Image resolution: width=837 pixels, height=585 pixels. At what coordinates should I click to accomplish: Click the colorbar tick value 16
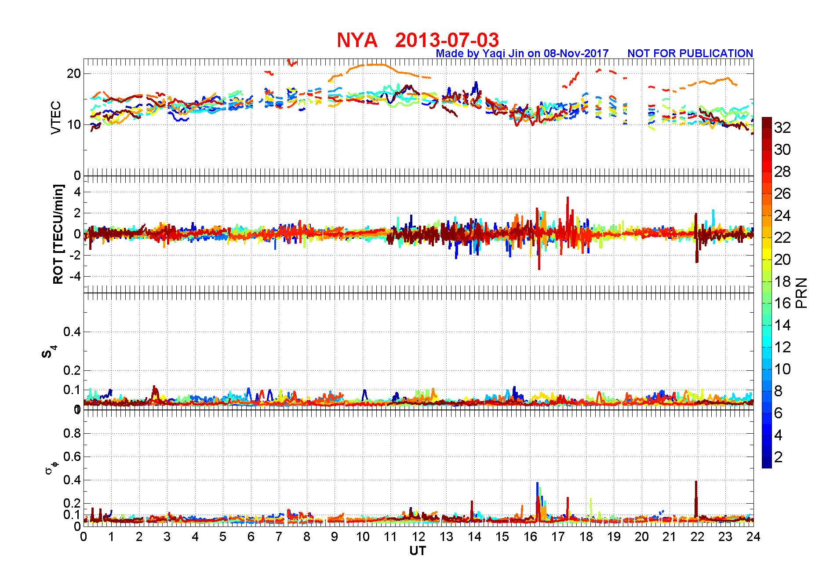[x=782, y=303]
